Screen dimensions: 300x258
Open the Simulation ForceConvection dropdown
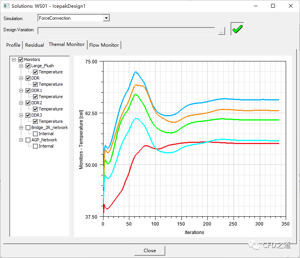106,18
